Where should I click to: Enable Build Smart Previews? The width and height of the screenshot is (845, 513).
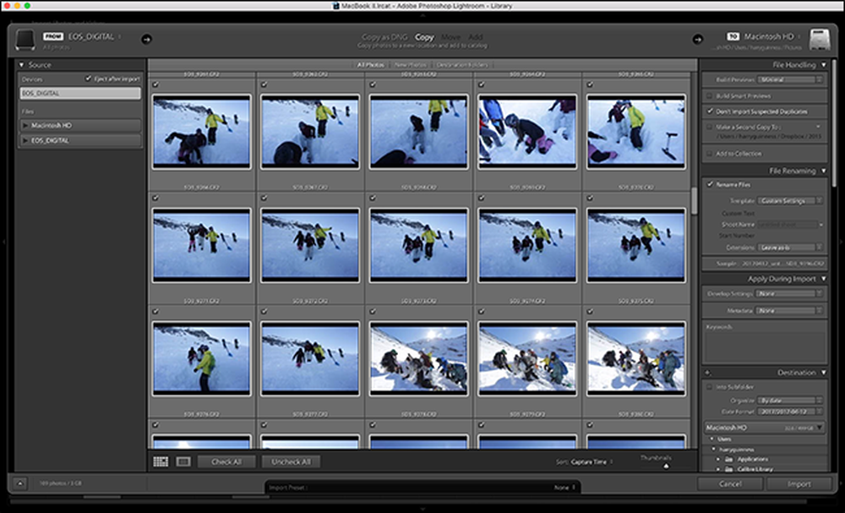[x=709, y=96]
